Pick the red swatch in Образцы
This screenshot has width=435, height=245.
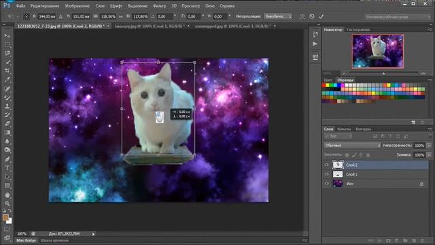(324, 86)
